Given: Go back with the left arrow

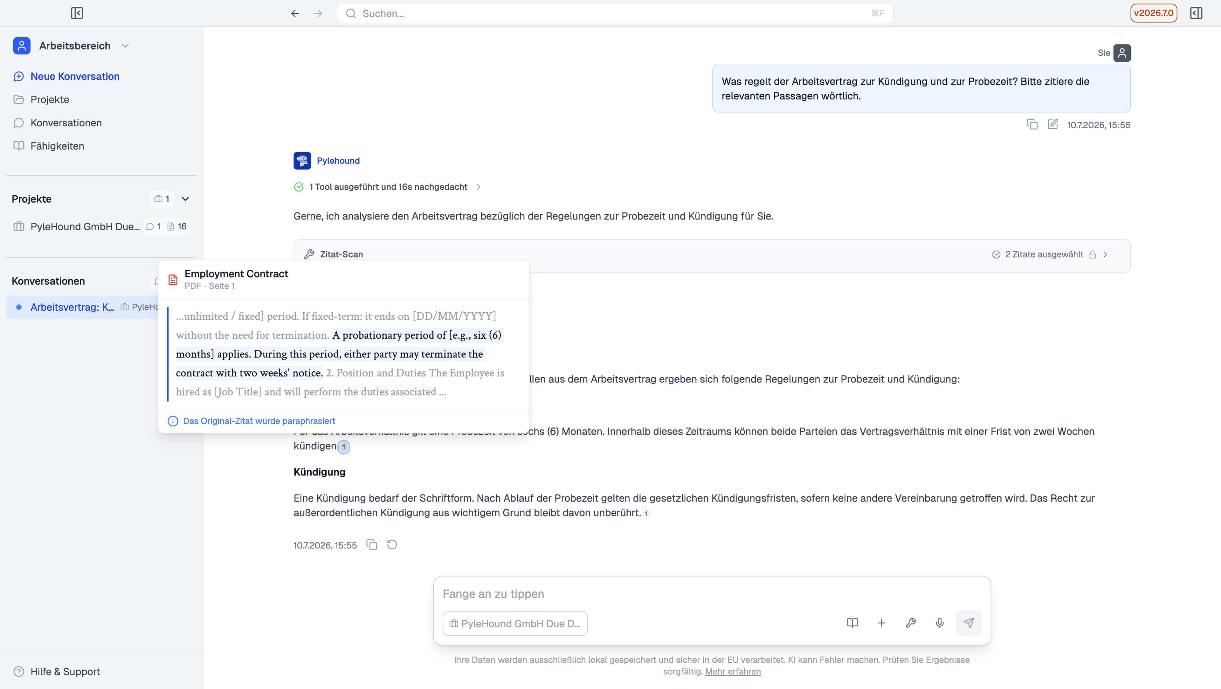Looking at the screenshot, I should 295,13.
